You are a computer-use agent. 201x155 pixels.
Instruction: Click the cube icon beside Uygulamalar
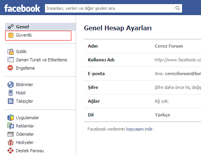coord(11,118)
